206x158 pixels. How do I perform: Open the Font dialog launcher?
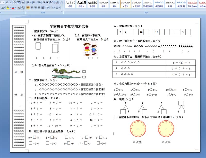tap(24, 12)
